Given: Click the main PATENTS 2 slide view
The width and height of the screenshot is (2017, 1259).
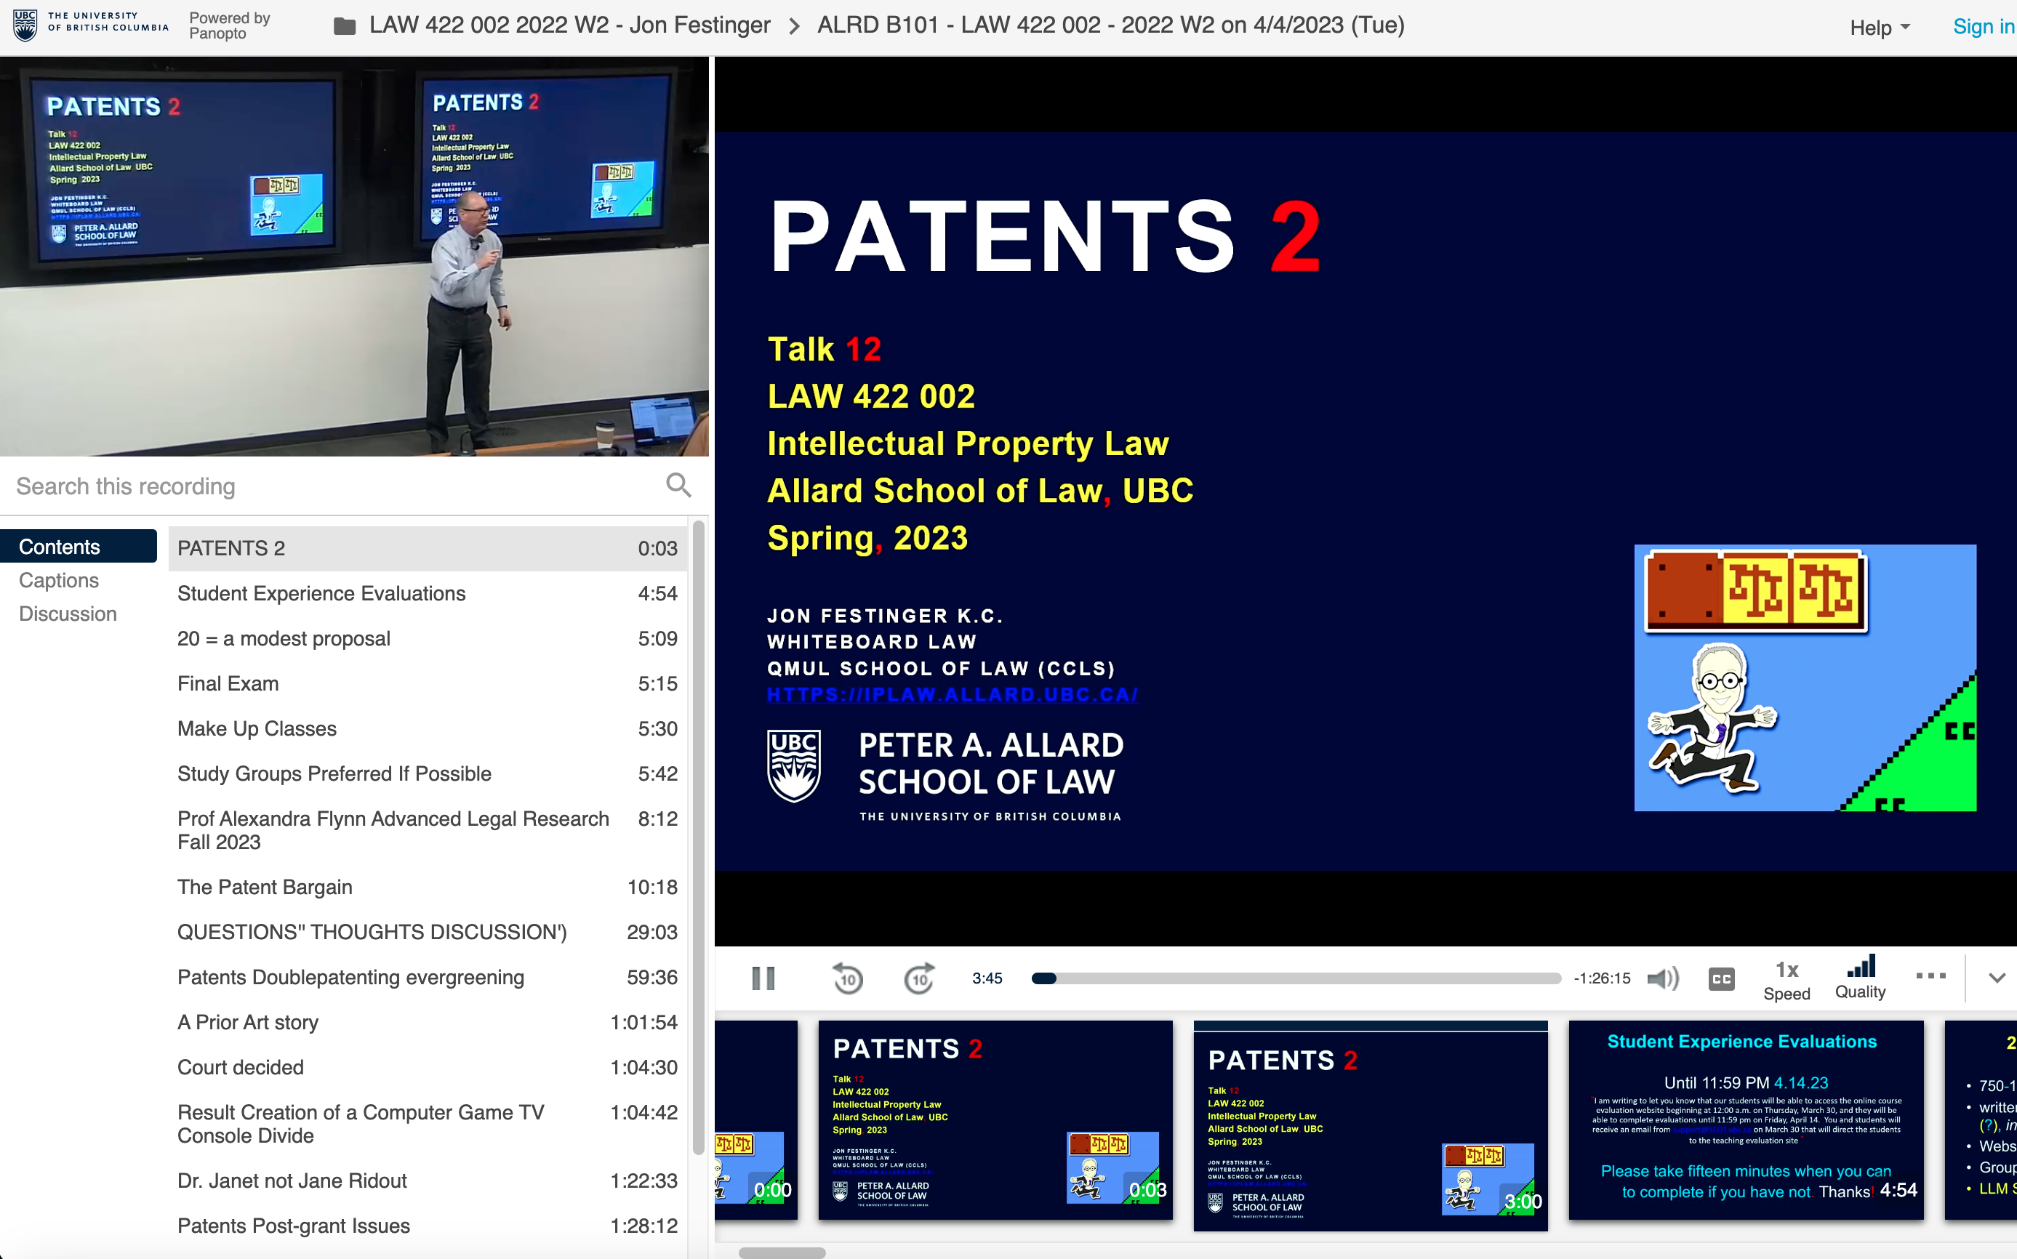Looking at the screenshot, I should [x=1365, y=502].
